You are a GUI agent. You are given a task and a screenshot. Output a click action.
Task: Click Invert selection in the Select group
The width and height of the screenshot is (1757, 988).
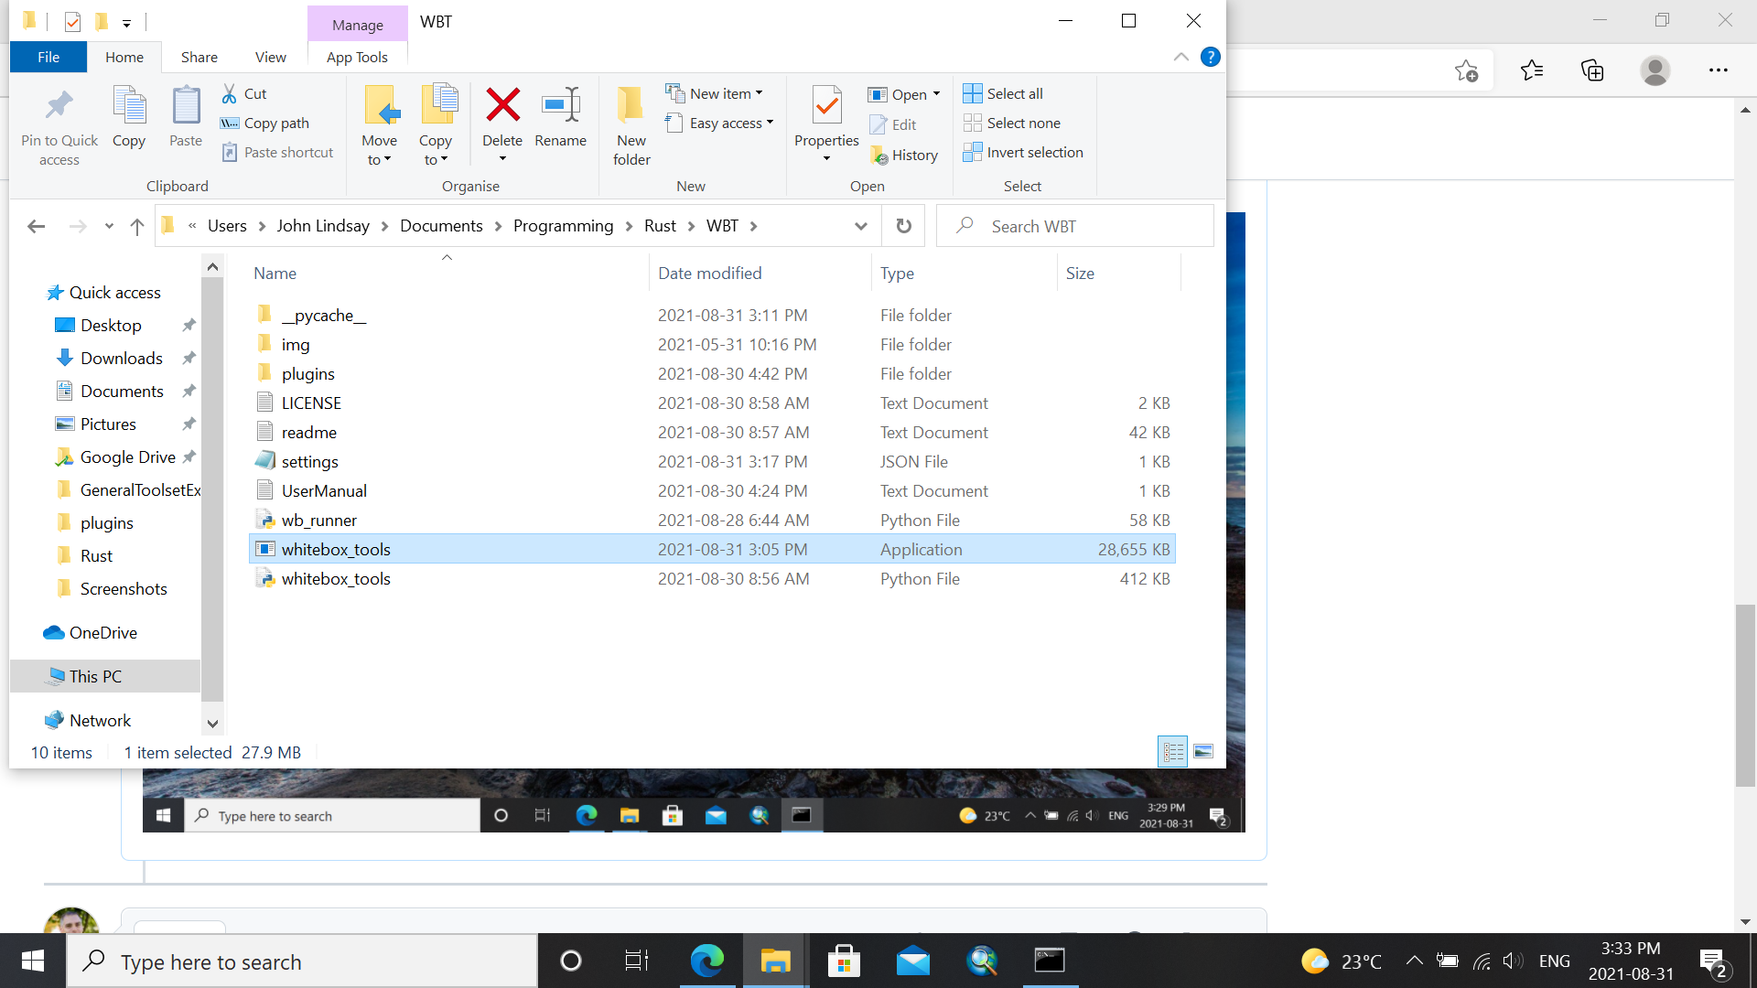[x=1023, y=152]
